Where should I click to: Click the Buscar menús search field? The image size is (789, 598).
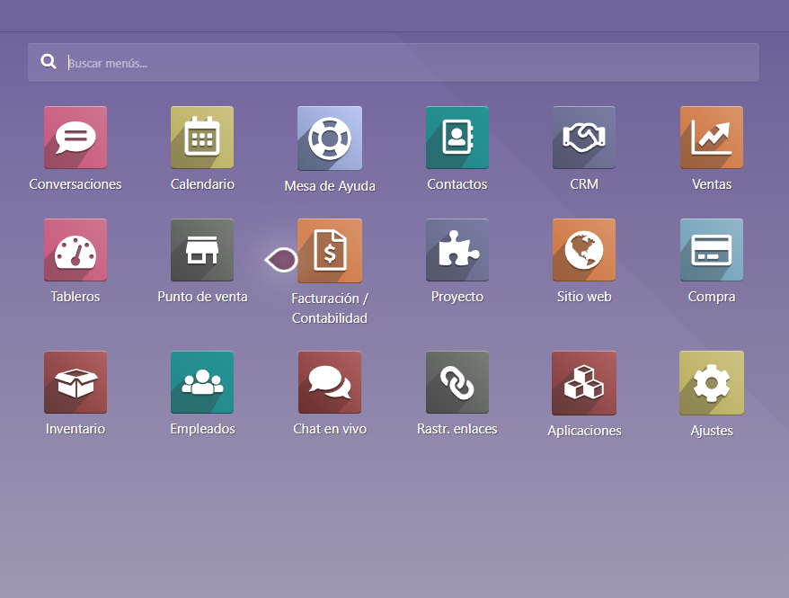coord(404,63)
